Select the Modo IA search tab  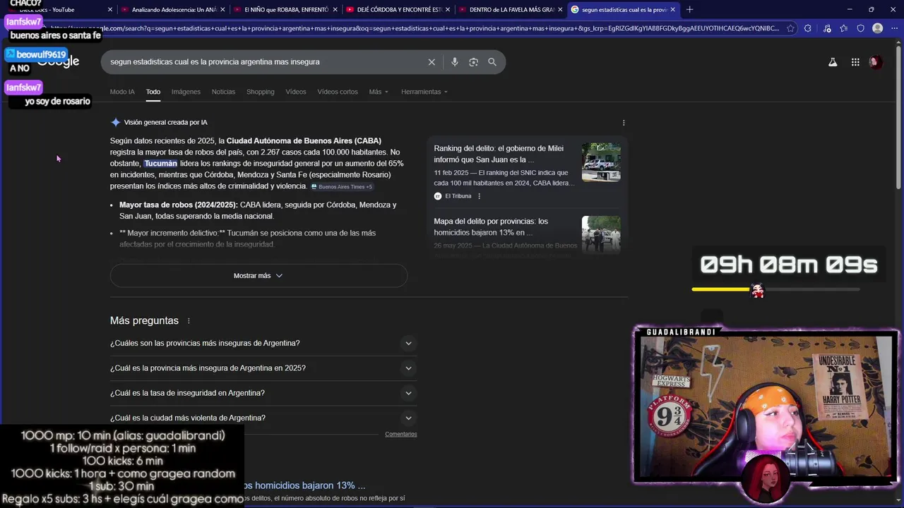click(122, 92)
